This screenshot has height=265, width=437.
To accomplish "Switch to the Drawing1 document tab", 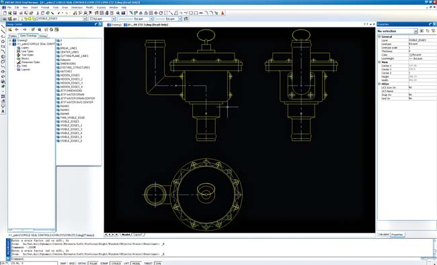I will click(x=115, y=25).
